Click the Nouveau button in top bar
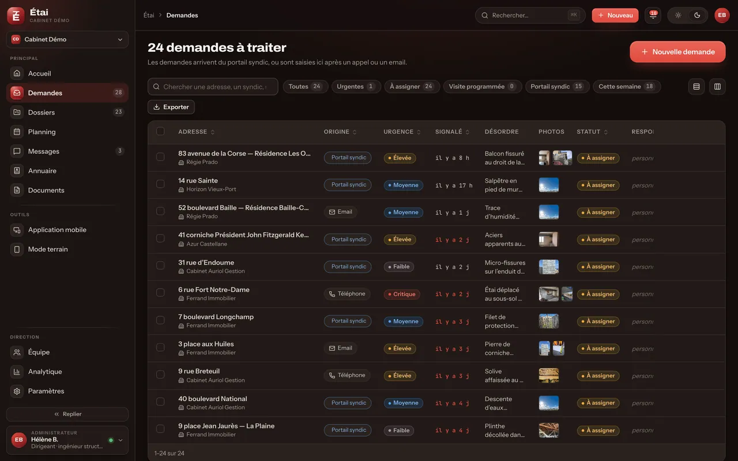This screenshot has height=461, width=738. (615, 16)
